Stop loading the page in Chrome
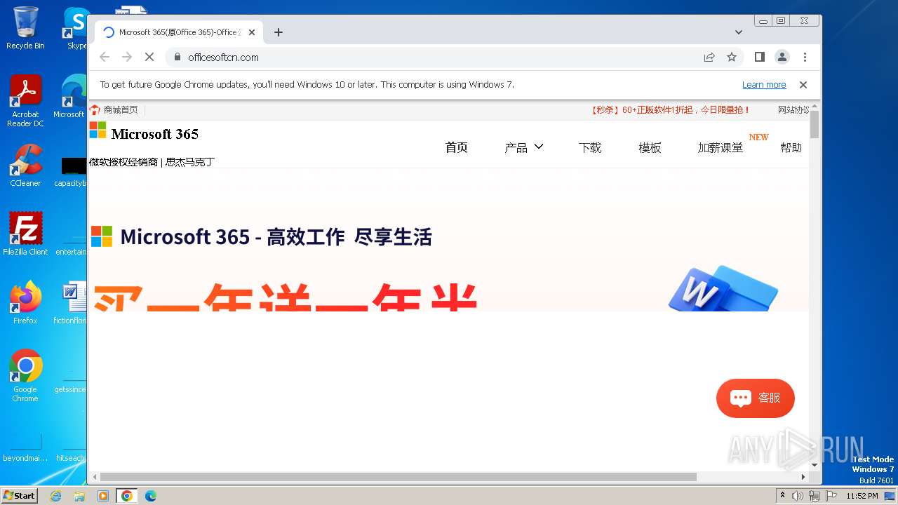Image resolution: width=898 pixels, height=505 pixels. pos(149,57)
